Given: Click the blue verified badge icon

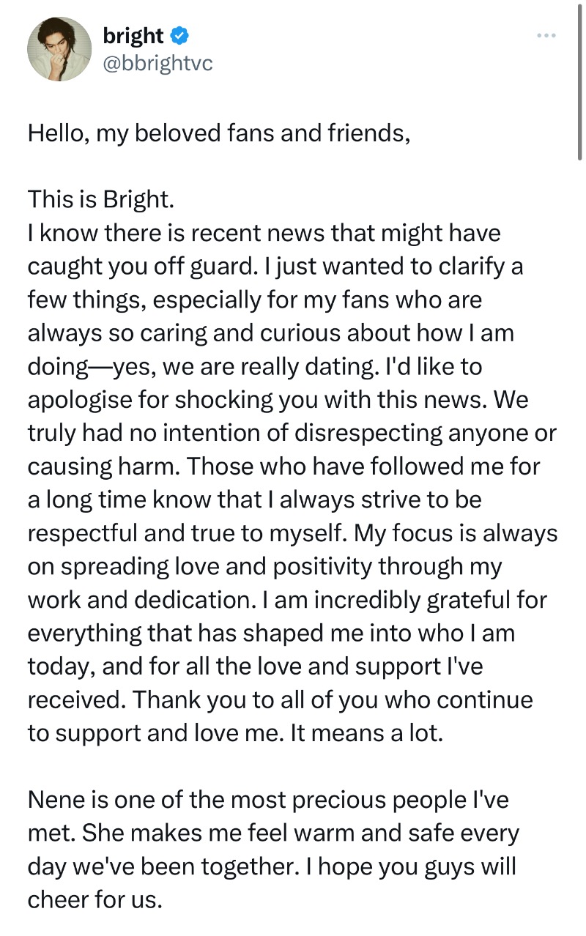Looking at the screenshot, I should (x=179, y=35).
